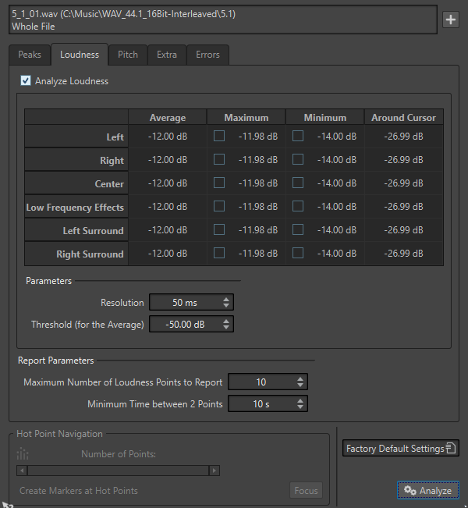468x508 pixels.
Task: Change Maximum Number of Loudness Points stepper
Action: point(300,382)
